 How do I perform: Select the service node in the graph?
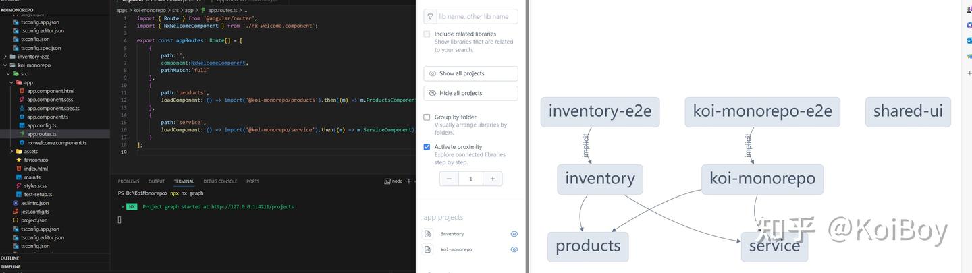(x=774, y=247)
